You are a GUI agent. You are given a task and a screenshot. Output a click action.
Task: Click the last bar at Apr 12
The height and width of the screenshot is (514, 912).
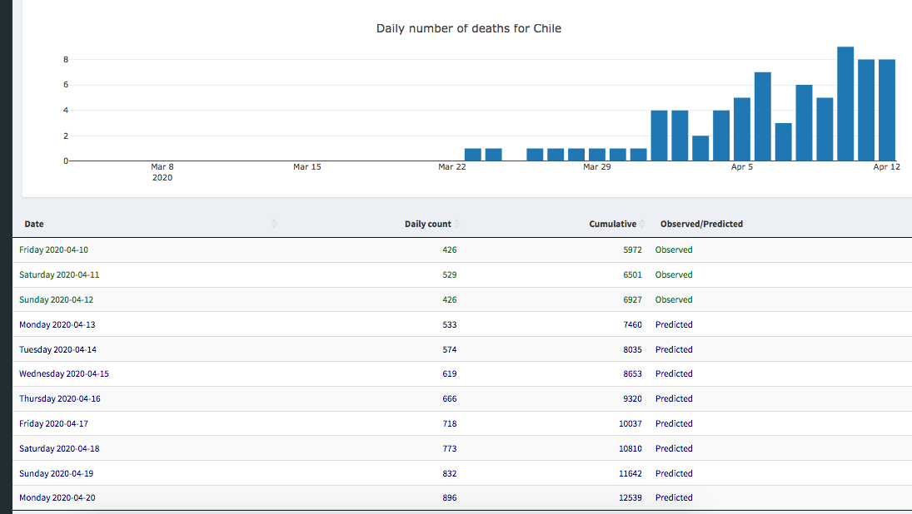[x=886, y=110]
